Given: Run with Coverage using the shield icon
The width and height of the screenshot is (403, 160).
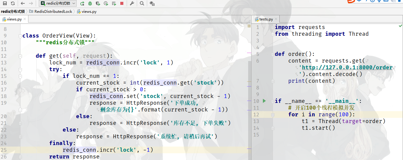Looking at the screenshot, I should (x=98, y=3).
